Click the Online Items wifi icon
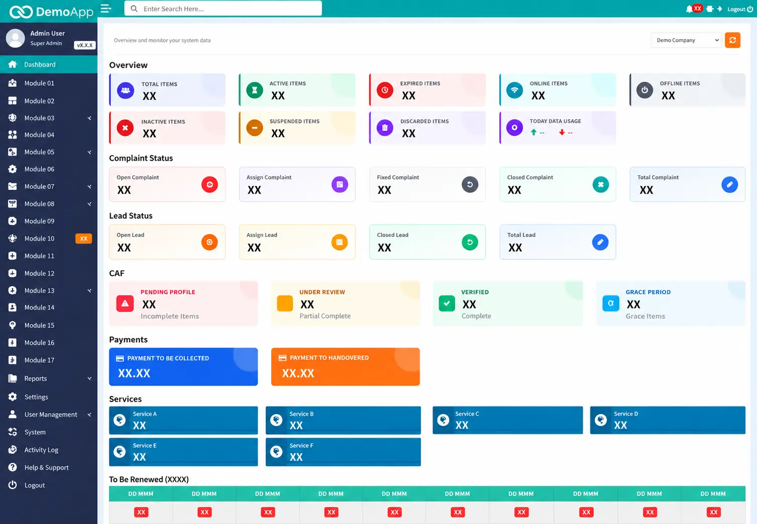 (514, 90)
